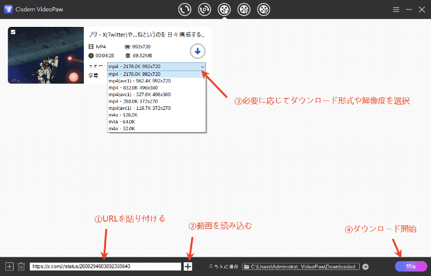The image size is (431, 276).
Task: Pick the m4a 128.0K audio option
Action: pos(122,115)
